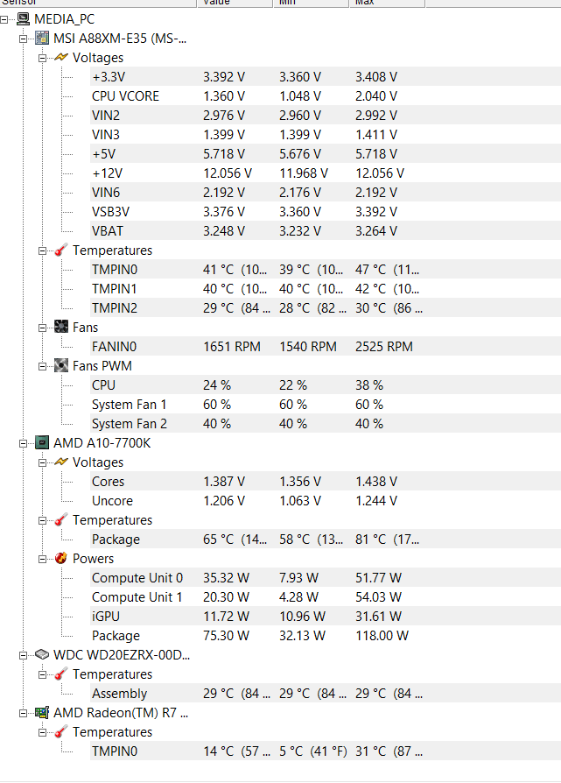561x783 pixels.
Task: Click the MEDIA_PC computer icon
Action: 23,19
